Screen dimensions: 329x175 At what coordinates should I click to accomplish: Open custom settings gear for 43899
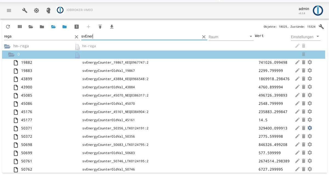310,79
